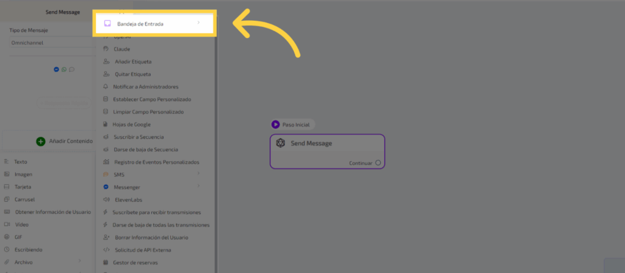Click the WhatsApp channel icon
This screenshot has height=273, width=625.
tap(64, 70)
